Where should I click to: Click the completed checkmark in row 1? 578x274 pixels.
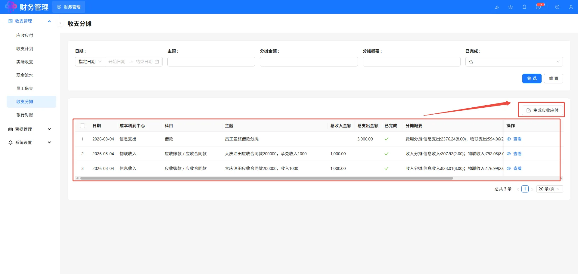(x=387, y=139)
